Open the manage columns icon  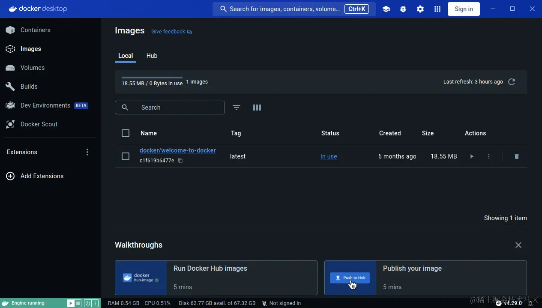tap(257, 108)
